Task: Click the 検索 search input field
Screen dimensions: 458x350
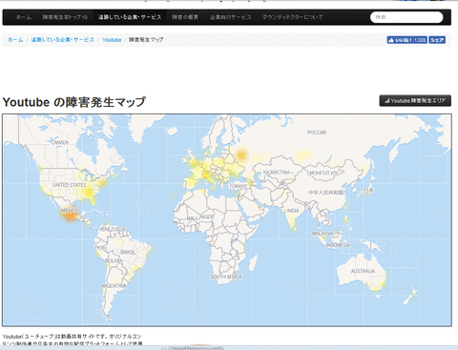Action: pyautogui.click(x=406, y=17)
